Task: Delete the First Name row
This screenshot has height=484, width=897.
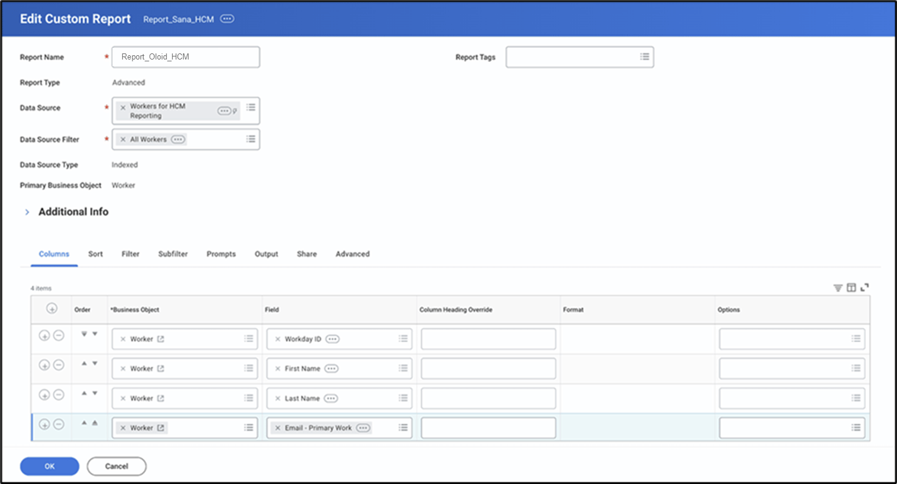Action: [58, 365]
